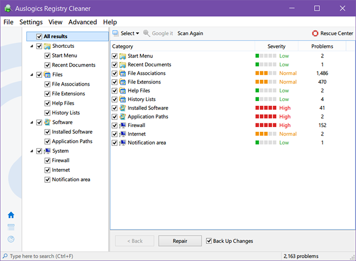Click the Rescue Center lifebuoy icon
Image resolution: width=356 pixels, height=261 pixels.
pos(315,33)
